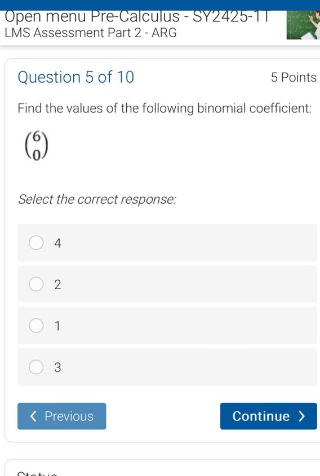Click the answer row labeled 4

[x=167, y=243]
